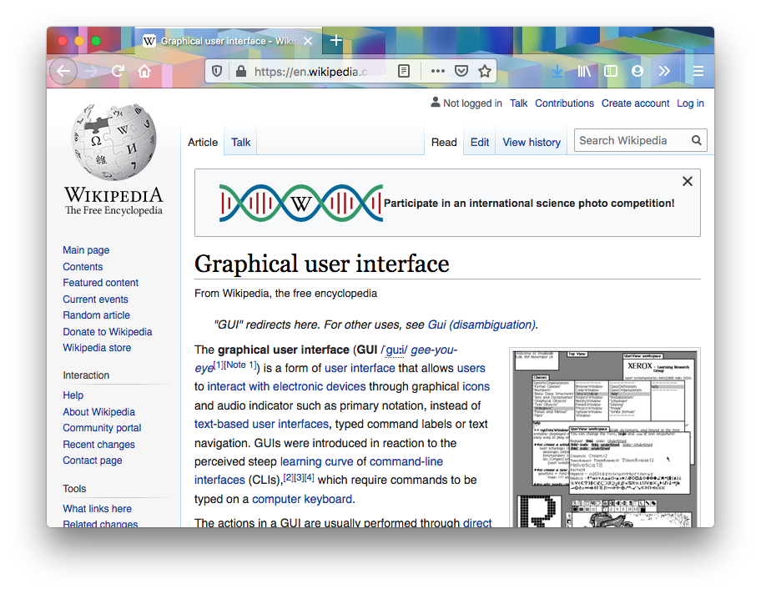Switch to the Talk tab of the article
The width and height of the screenshot is (761, 594).
click(239, 142)
